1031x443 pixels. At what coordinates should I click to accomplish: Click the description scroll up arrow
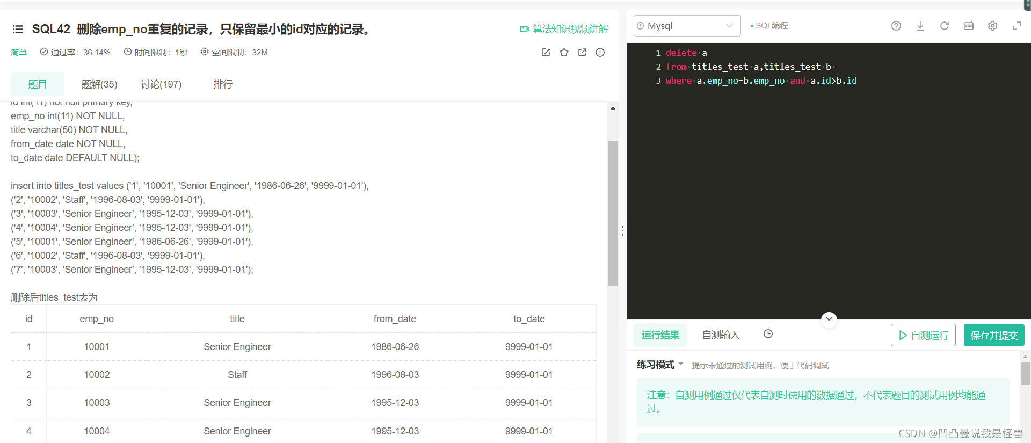click(x=613, y=108)
